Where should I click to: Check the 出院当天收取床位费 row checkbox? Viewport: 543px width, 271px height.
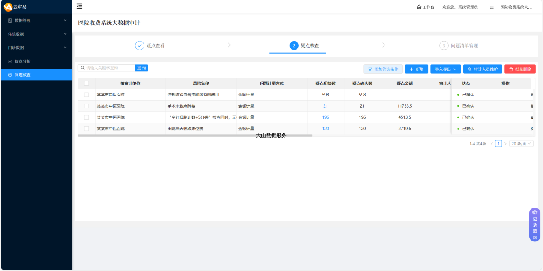(87, 129)
